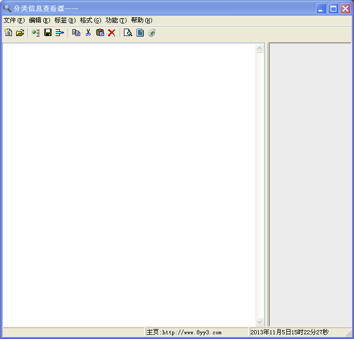Cut using the scissors icon

click(88, 32)
